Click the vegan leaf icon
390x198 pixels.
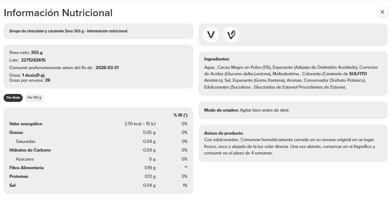231,35
